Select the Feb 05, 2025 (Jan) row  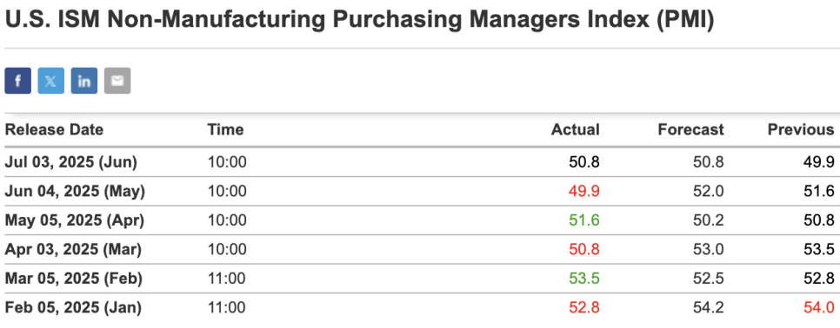click(x=420, y=308)
